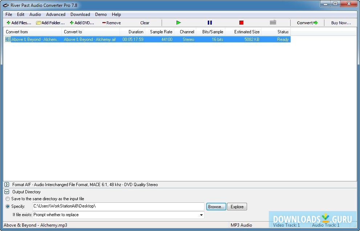This screenshot has width=360, height=231.
Task: Open the Download menu
Action: (x=80, y=14)
